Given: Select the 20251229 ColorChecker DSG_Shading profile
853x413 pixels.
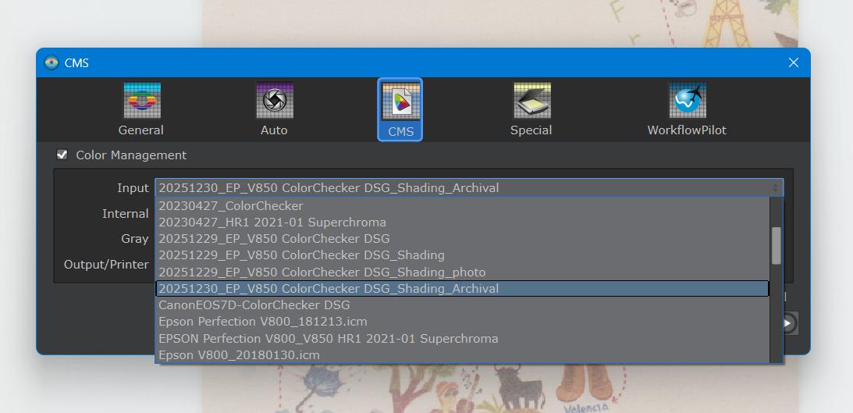Looking at the screenshot, I should 301,255.
